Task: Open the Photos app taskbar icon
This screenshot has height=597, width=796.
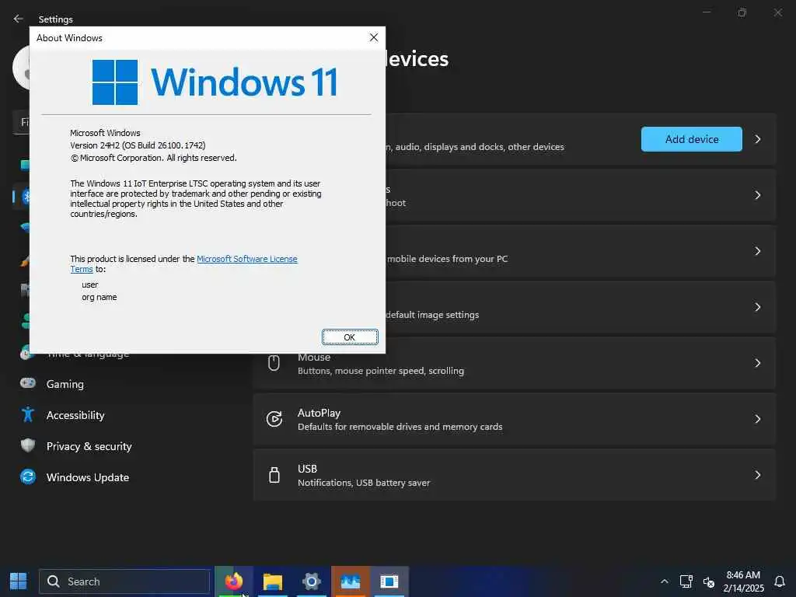Action: click(x=351, y=581)
